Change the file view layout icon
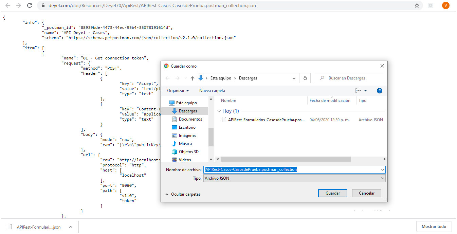 point(358,91)
